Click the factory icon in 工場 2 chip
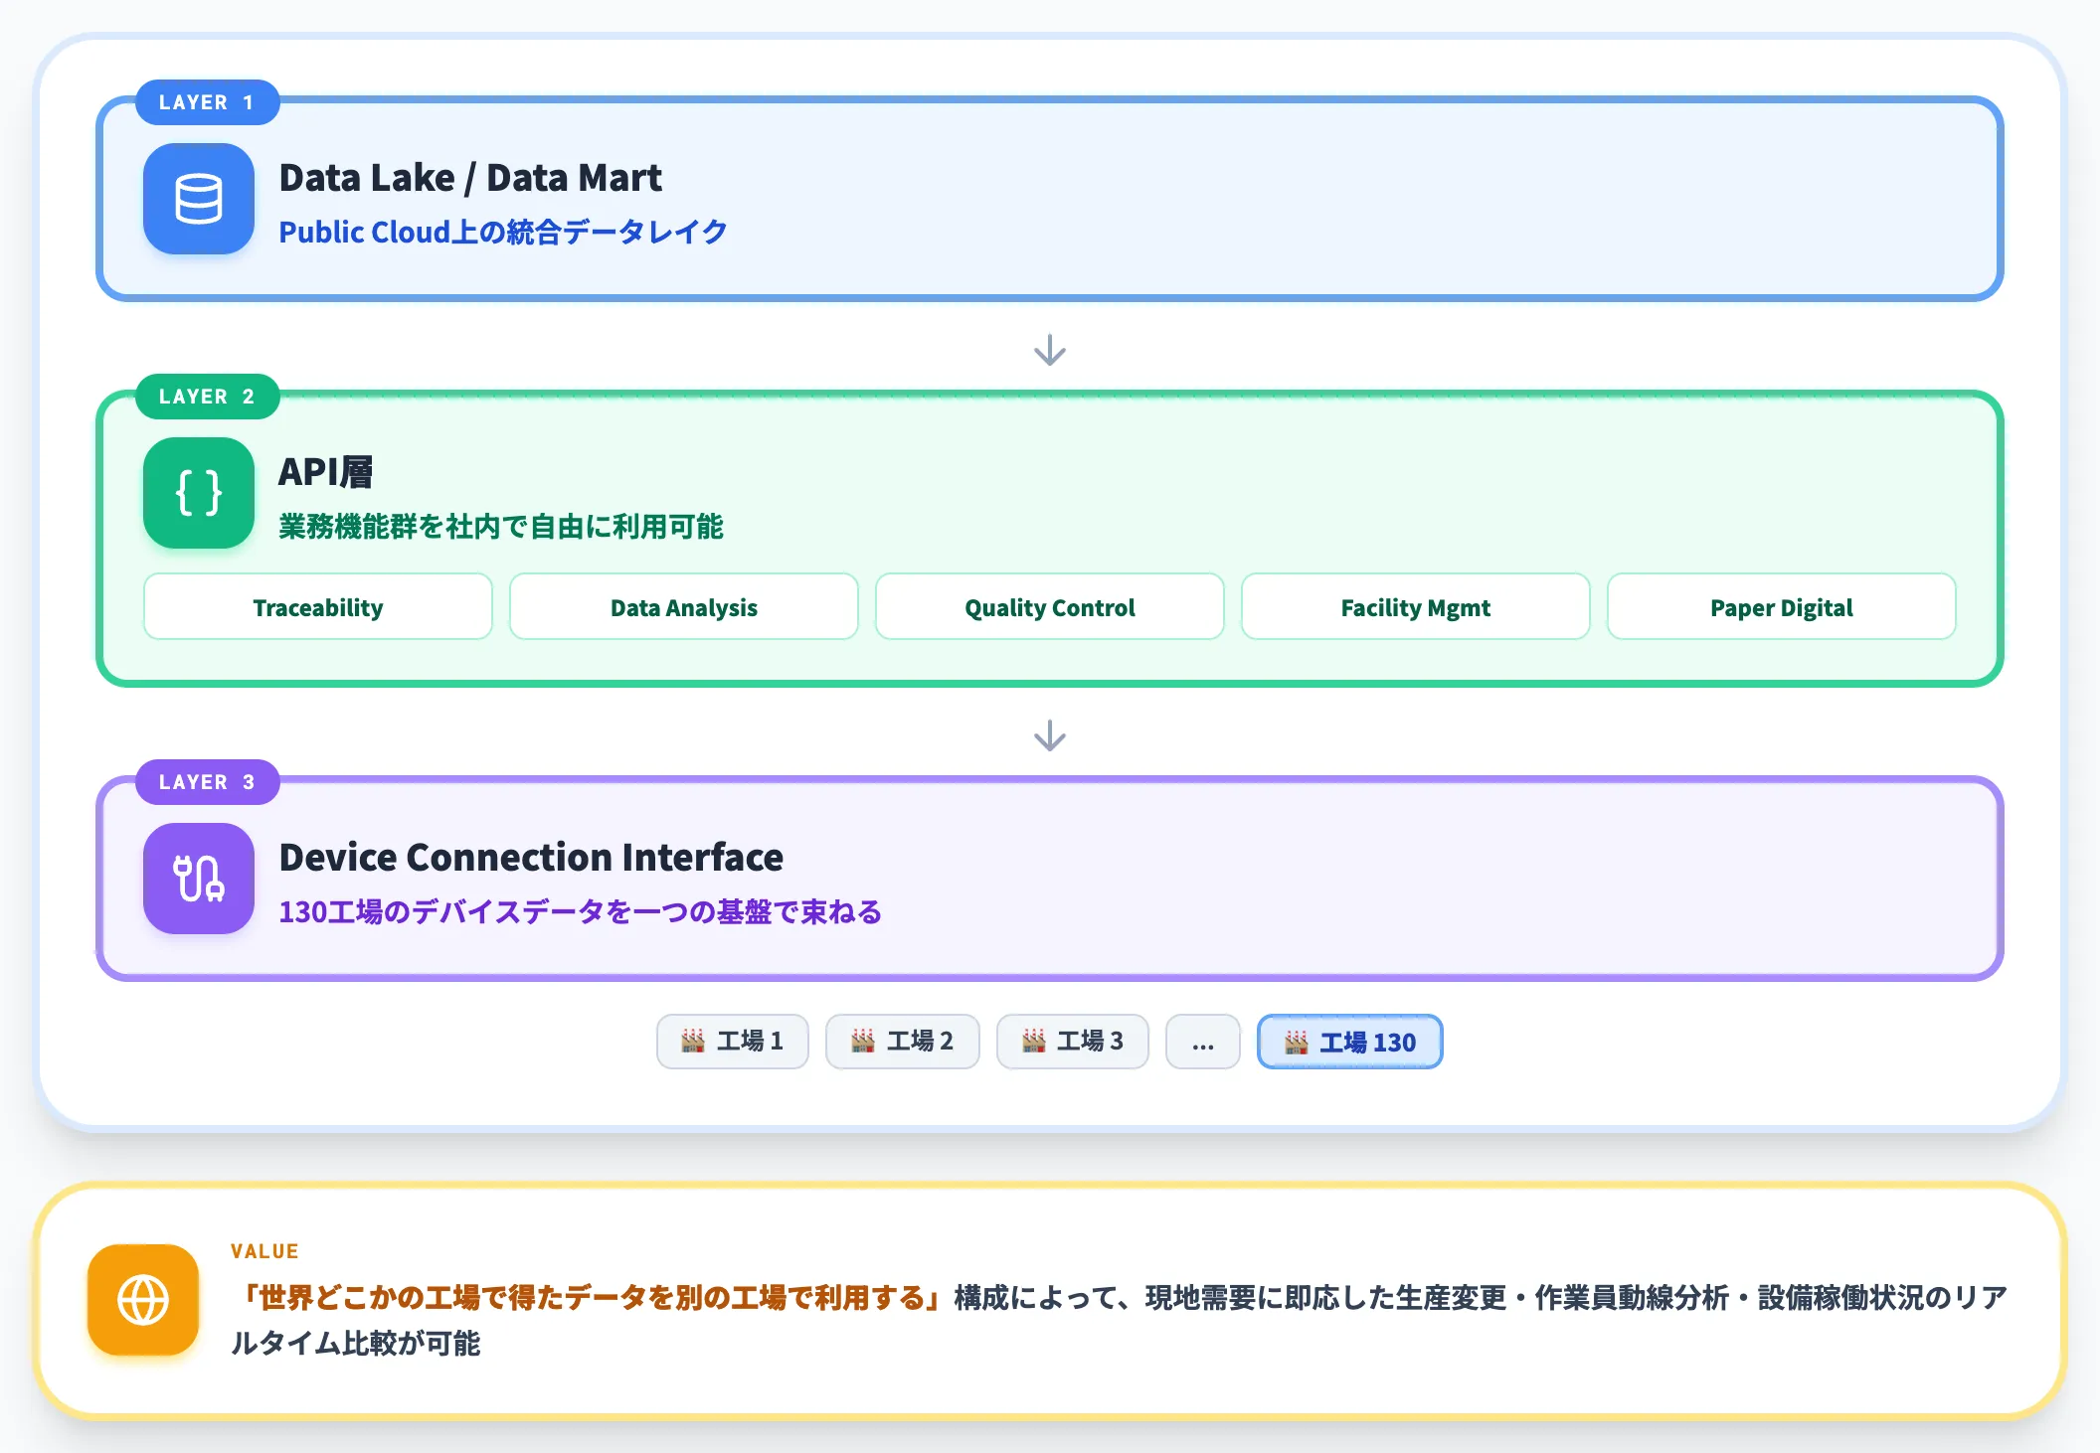Screen dimensions: 2100x1453 (863, 1042)
